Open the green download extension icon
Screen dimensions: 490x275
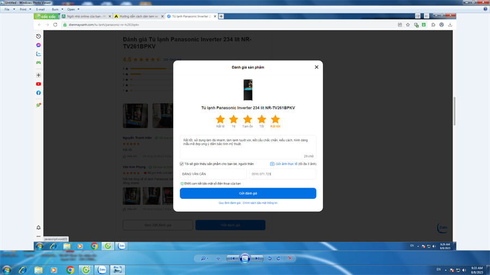click(x=424, y=24)
